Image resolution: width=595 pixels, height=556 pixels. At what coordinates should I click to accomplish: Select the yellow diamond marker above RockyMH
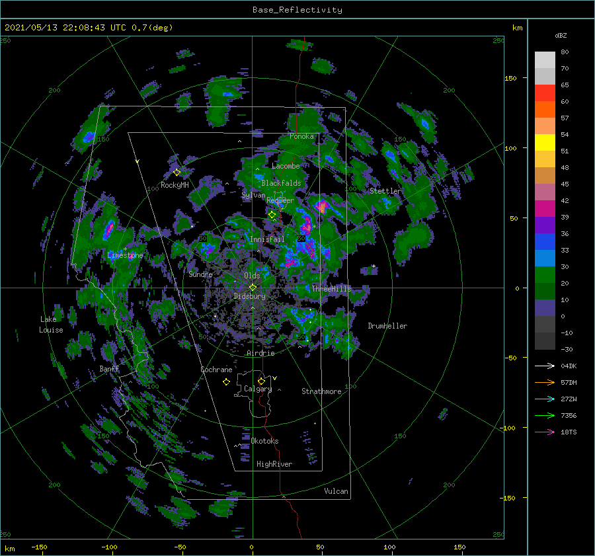tap(177, 173)
